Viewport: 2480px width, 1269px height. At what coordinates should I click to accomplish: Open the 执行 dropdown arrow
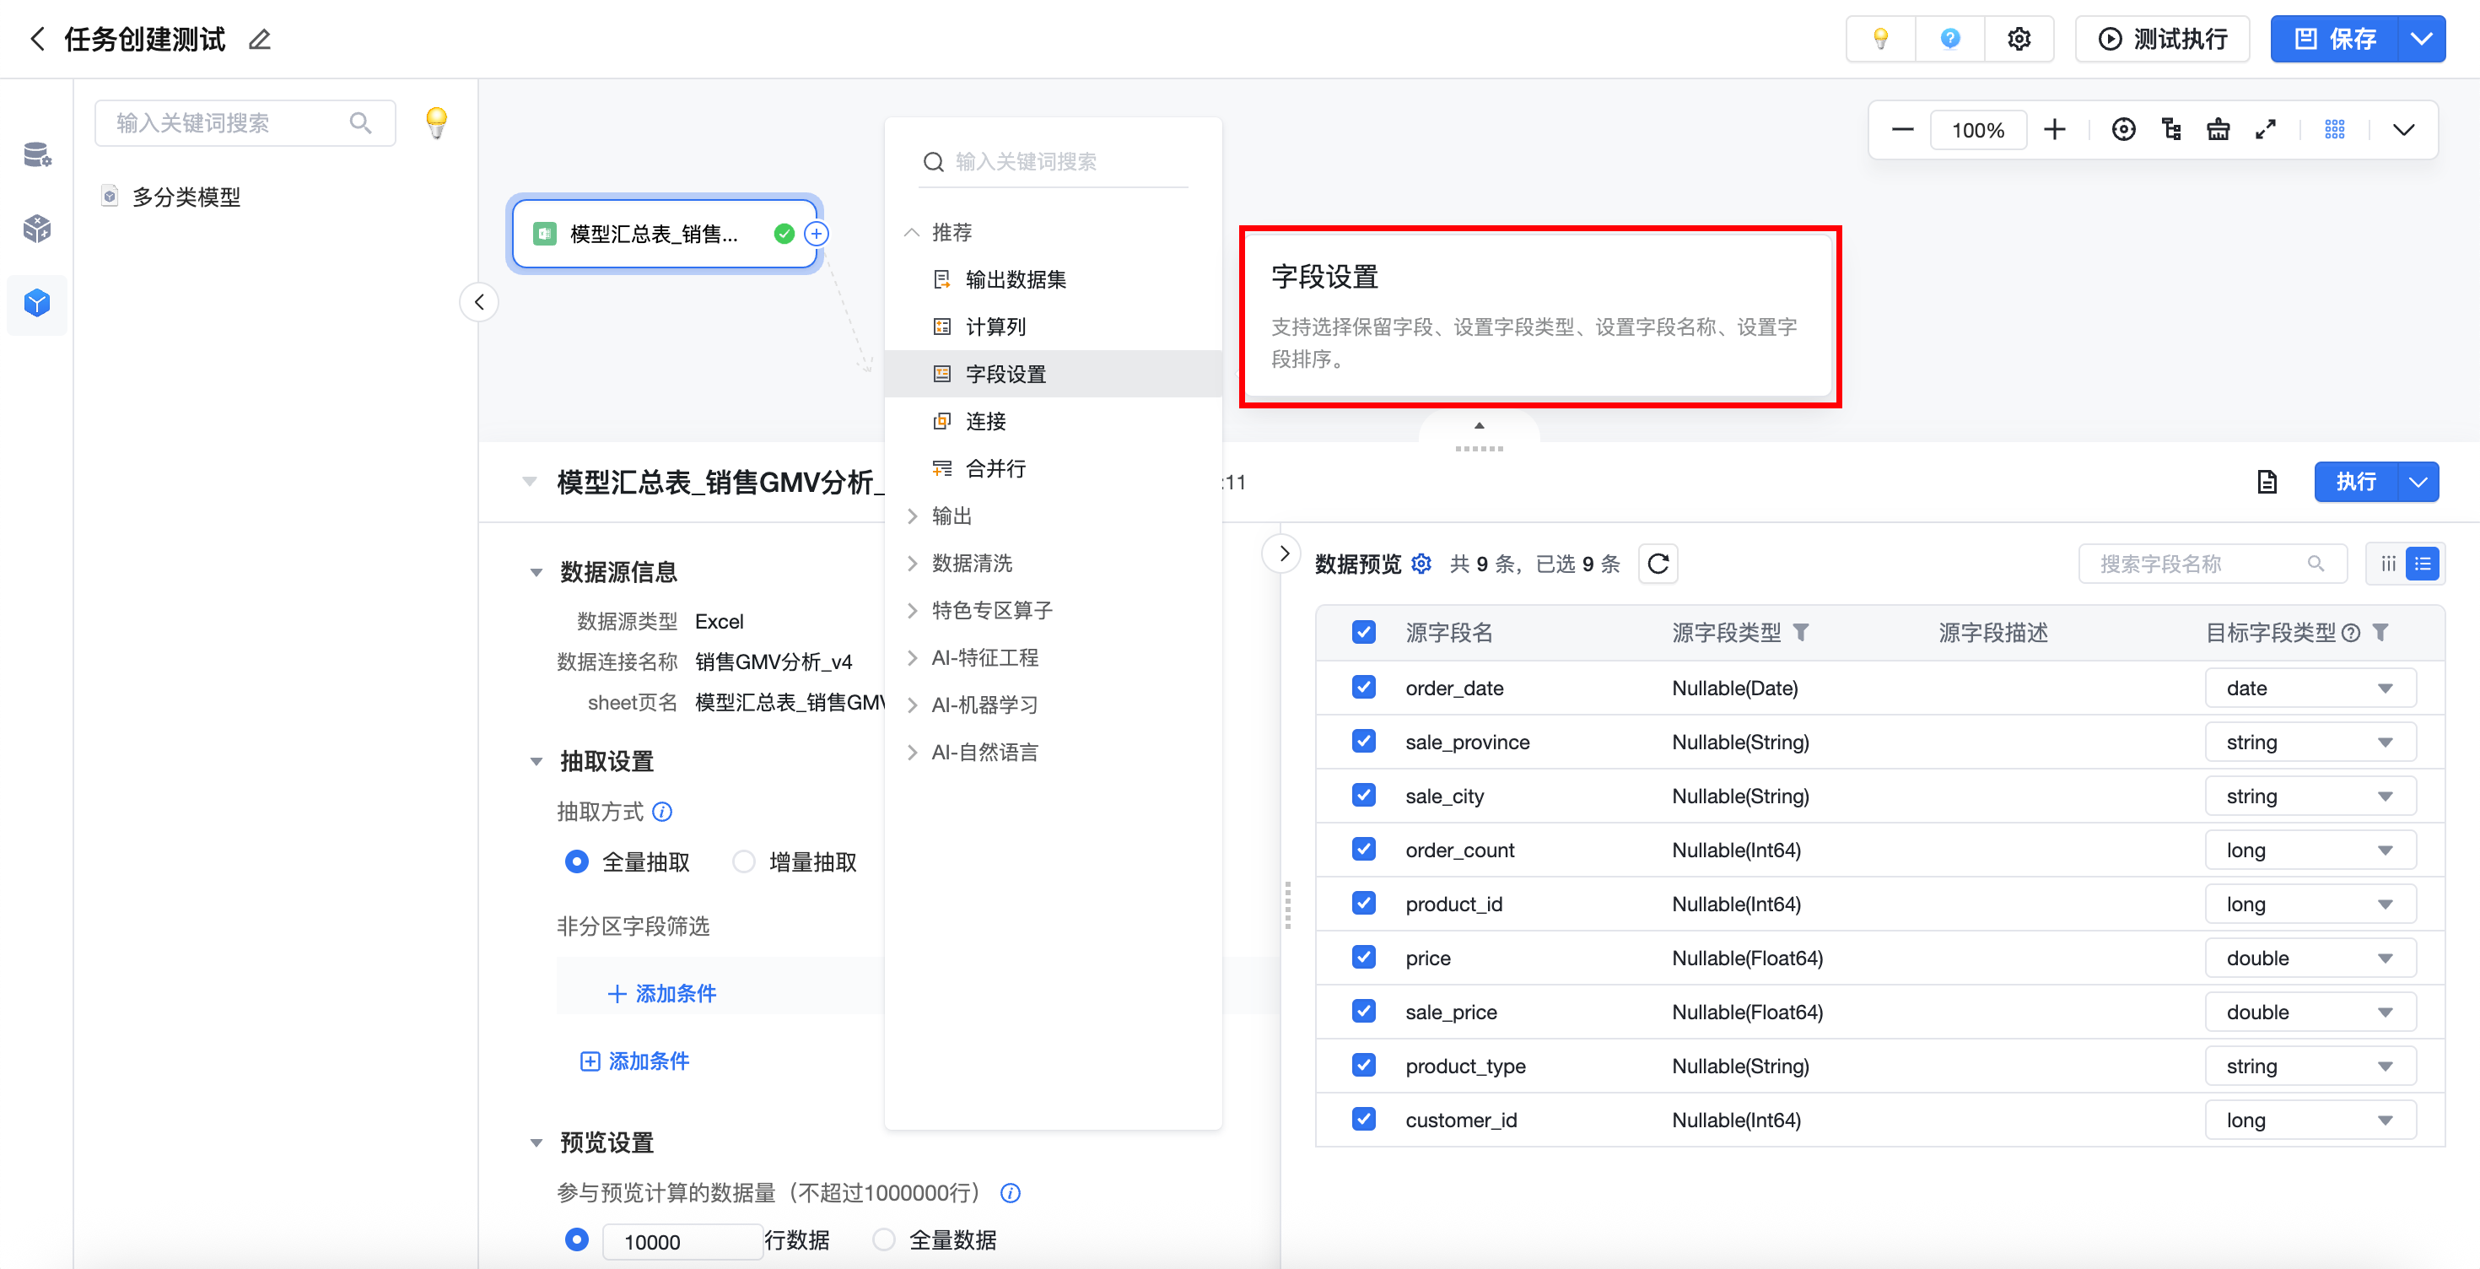tap(2418, 483)
